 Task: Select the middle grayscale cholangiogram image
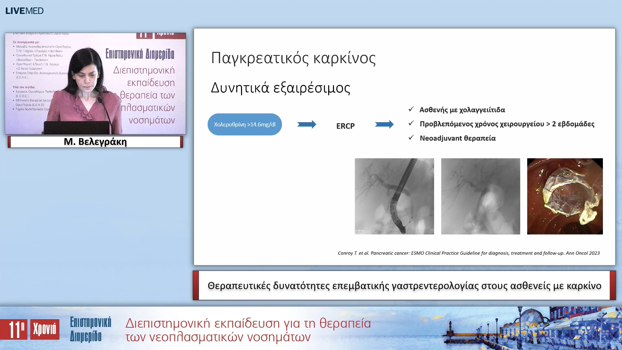pyautogui.click(x=480, y=196)
